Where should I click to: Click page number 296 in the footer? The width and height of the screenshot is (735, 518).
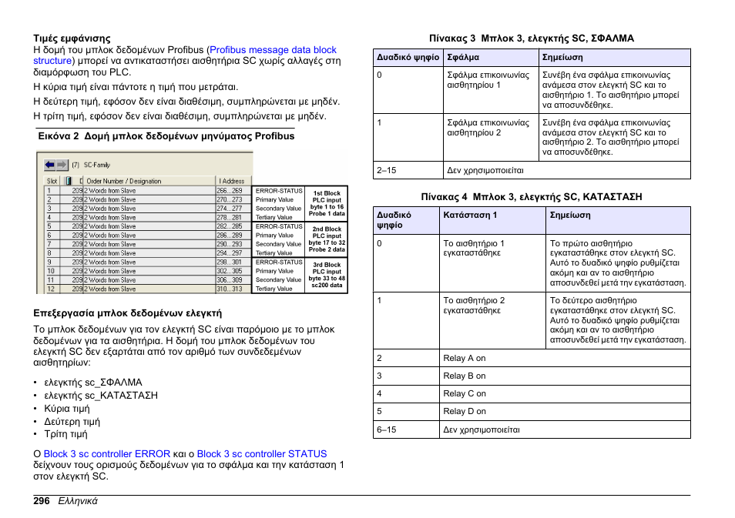pos(42,500)
